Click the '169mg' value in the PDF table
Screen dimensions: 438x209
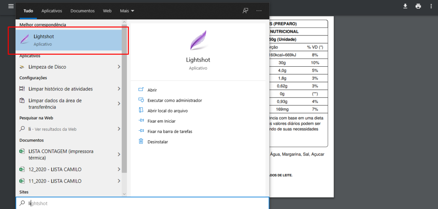(x=281, y=109)
